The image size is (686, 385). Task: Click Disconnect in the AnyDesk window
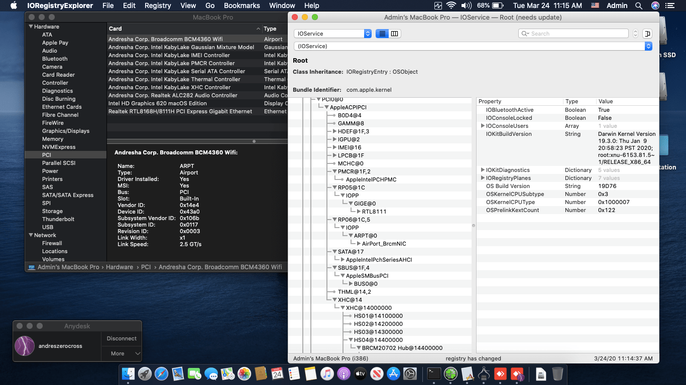point(122,338)
